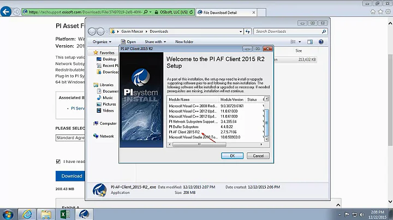Open the Organize menu
The width and height of the screenshot is (393, 220).
tap(102, 42)
